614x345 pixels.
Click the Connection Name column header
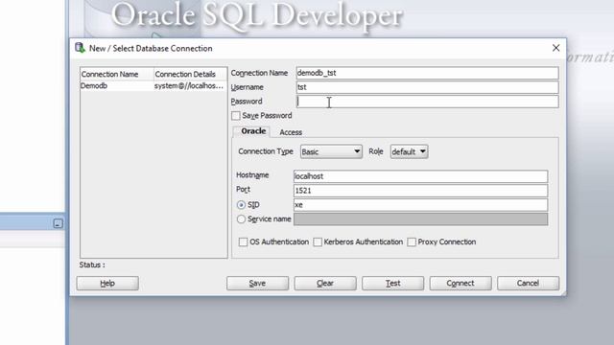(117, 74)
